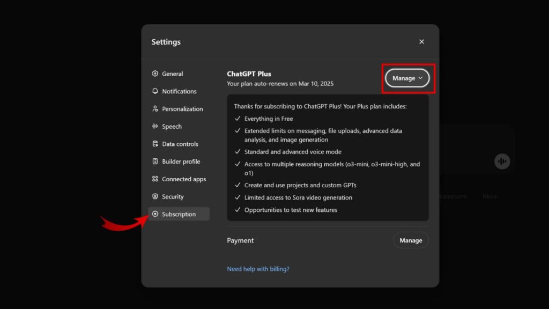The image size is (549, 309).
Task: Click the Settings dialog title
Action: [x=166, y=42]
